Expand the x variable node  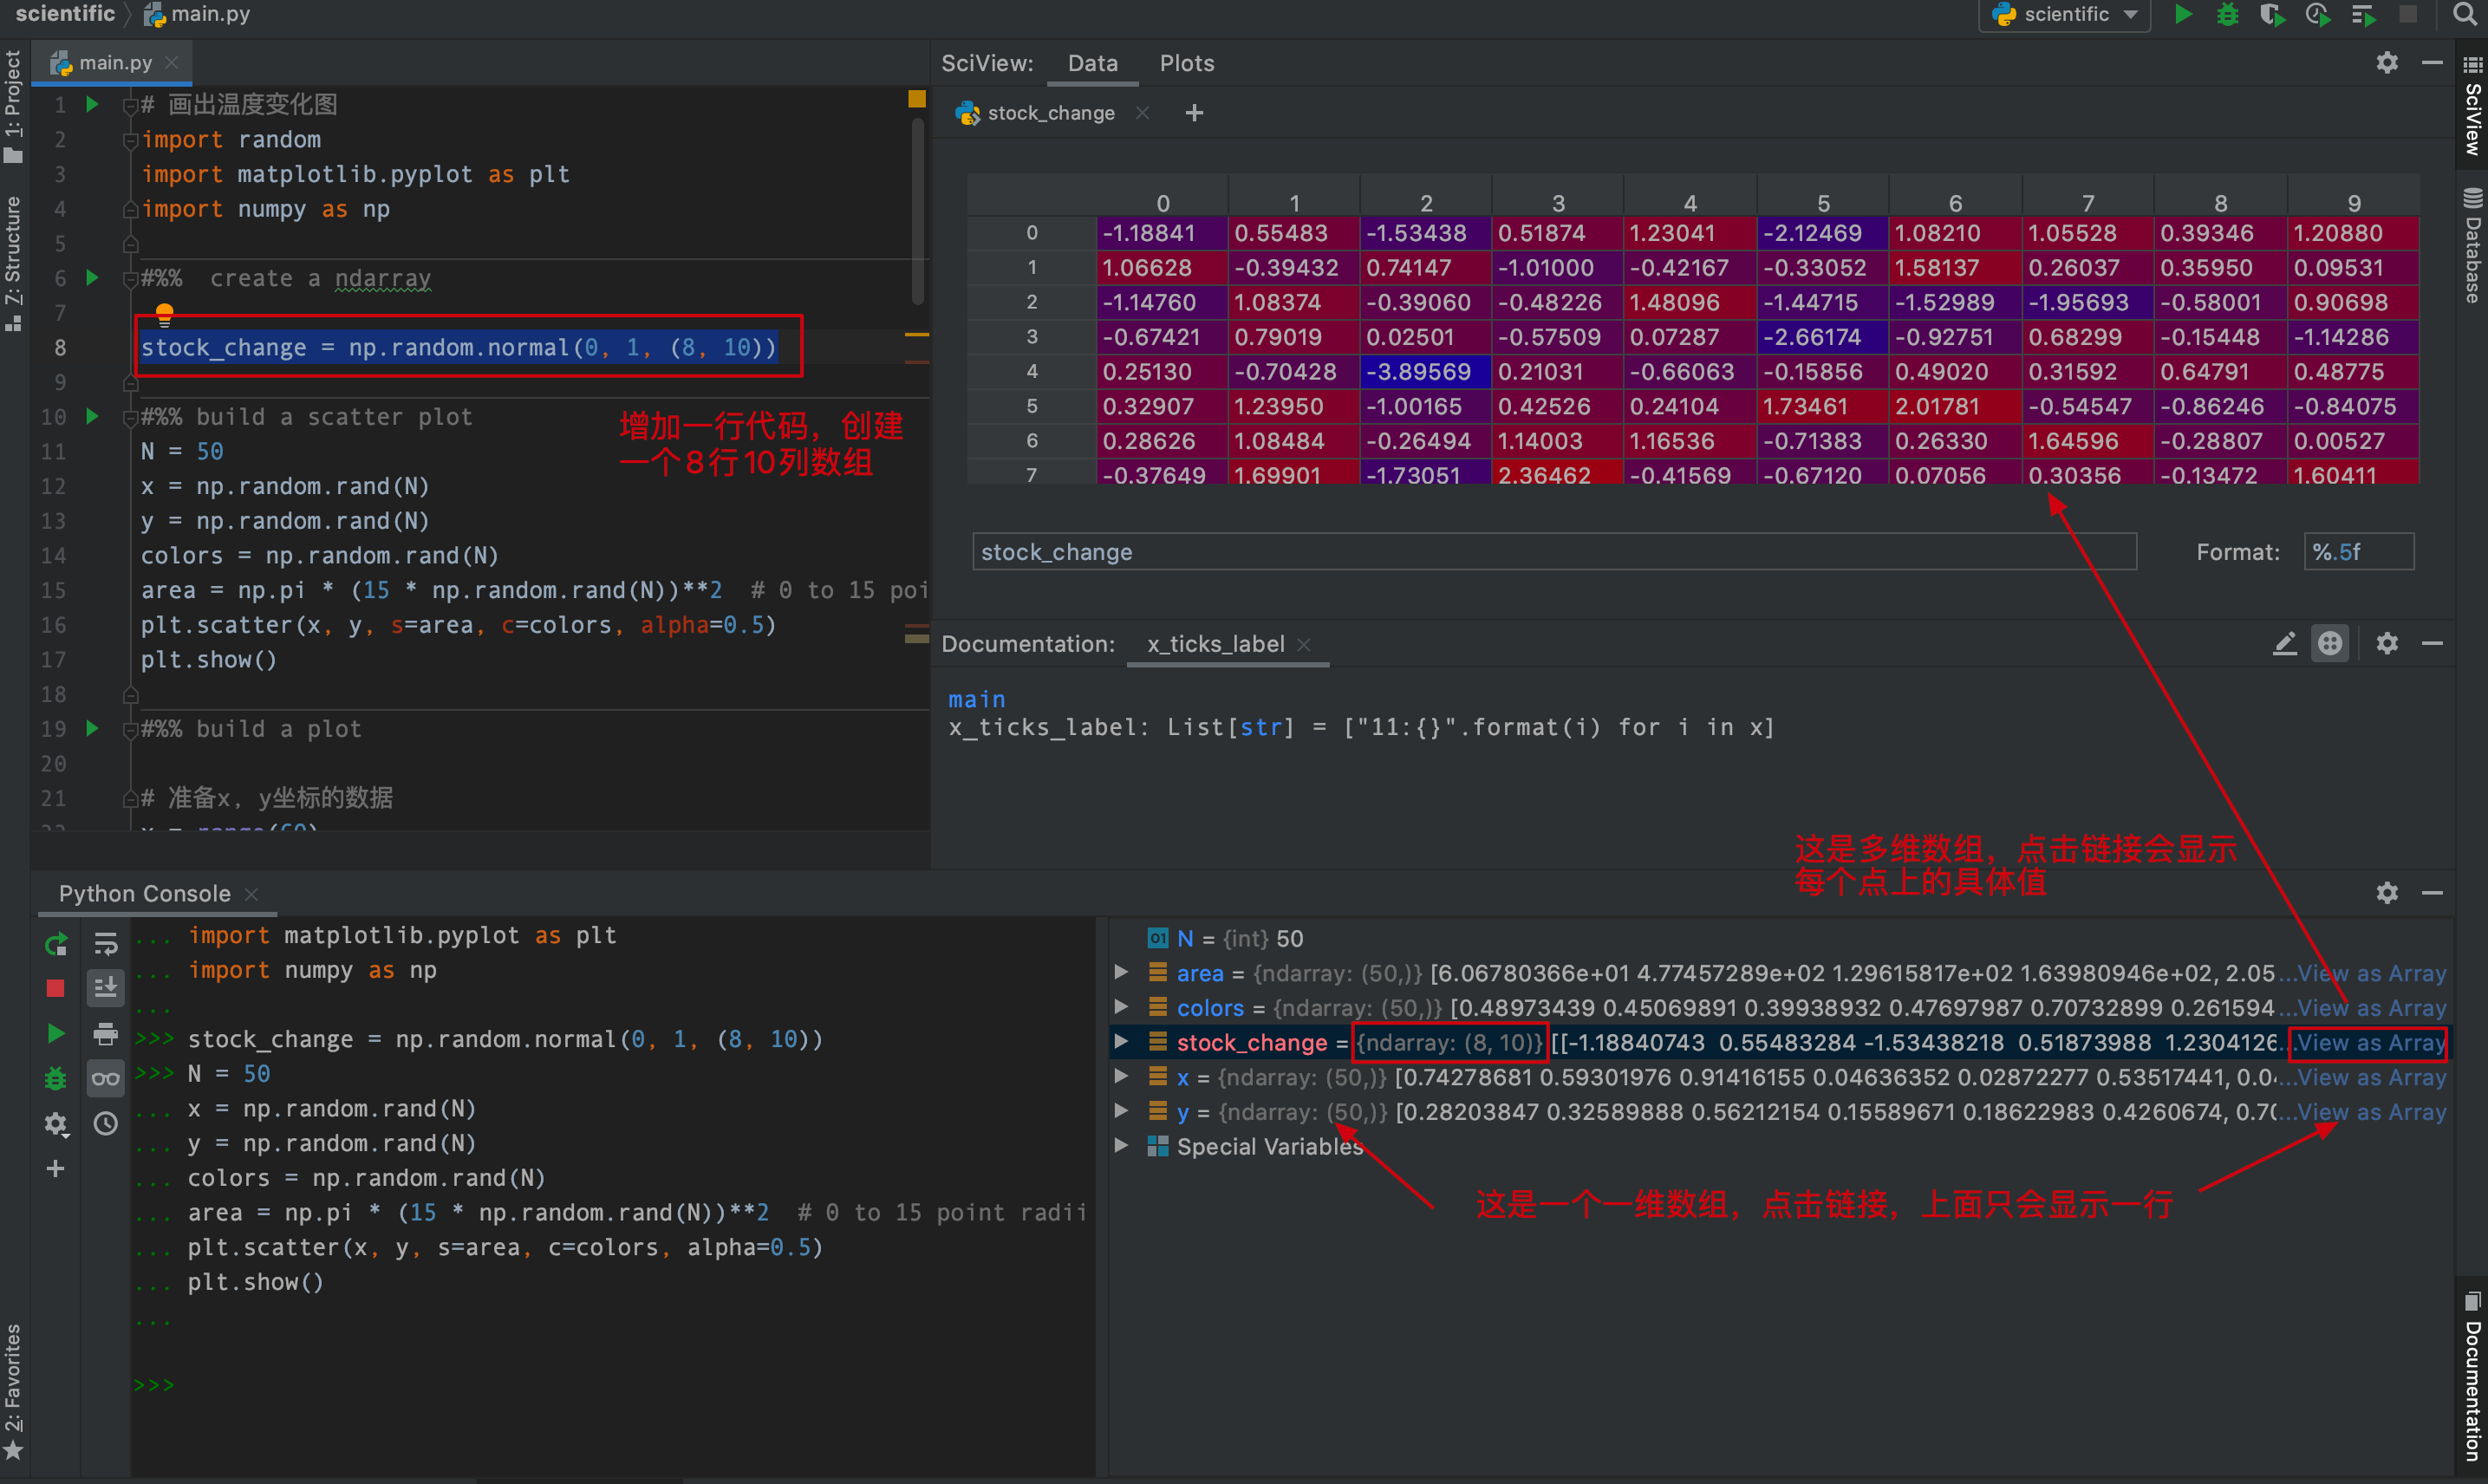1122,1077
